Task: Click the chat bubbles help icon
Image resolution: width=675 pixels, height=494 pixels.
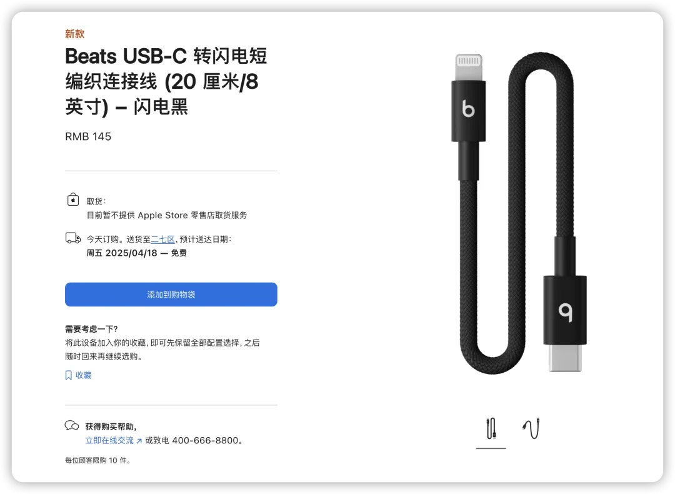Action: point(72,426)
